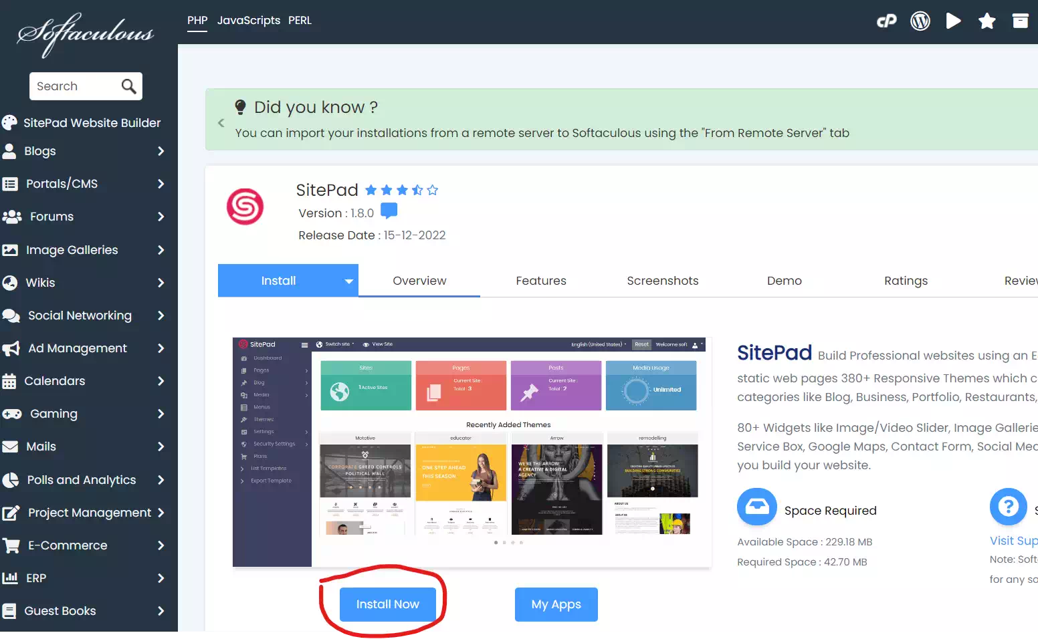Click the Visit Support link

click(x=1013, y=541)
